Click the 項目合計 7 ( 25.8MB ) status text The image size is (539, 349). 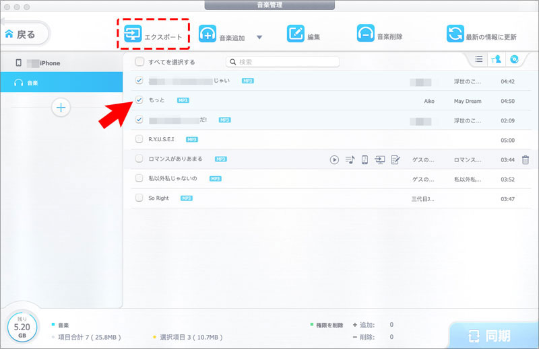click(x=90, y=337)
